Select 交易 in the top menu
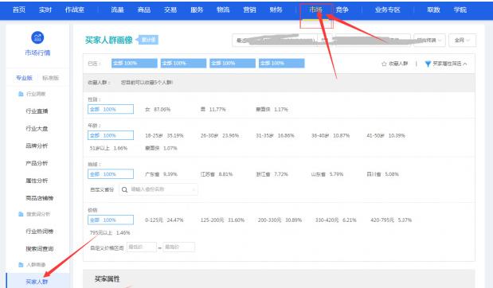This screenshot has width=493, height=288. pyautogui.click(x=170, y=10)
